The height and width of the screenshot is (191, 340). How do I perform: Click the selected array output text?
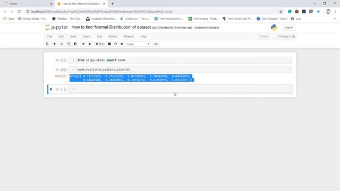click(x=132, y=78)
